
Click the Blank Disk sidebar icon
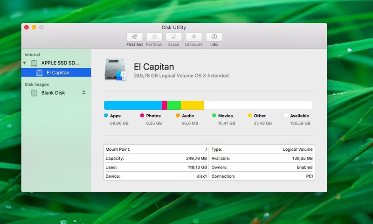[x=34, y=93]
